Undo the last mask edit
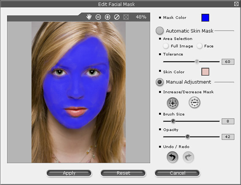The width and height of the screenshot is (241, 185). pyautogui.click(x=172, y=157)
